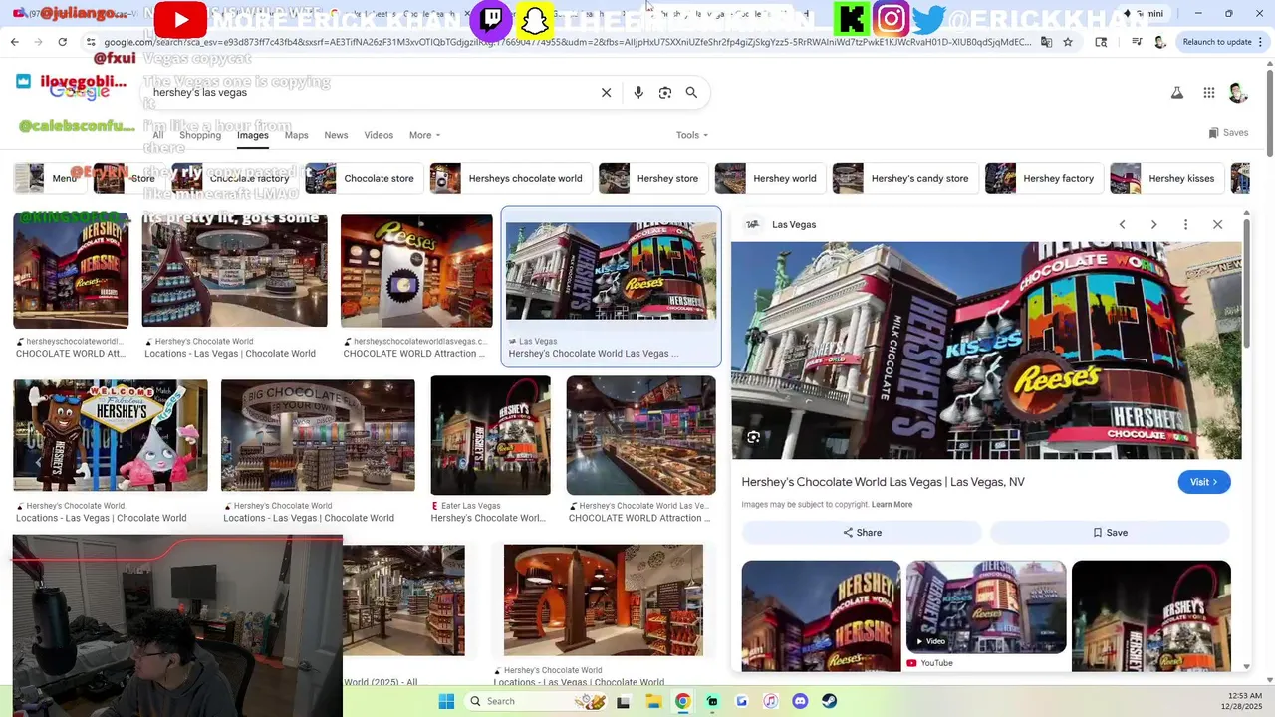This screenshot has height=717, width=1275.
Task: Open the Learn More copyright link
Action: point(892,505)
